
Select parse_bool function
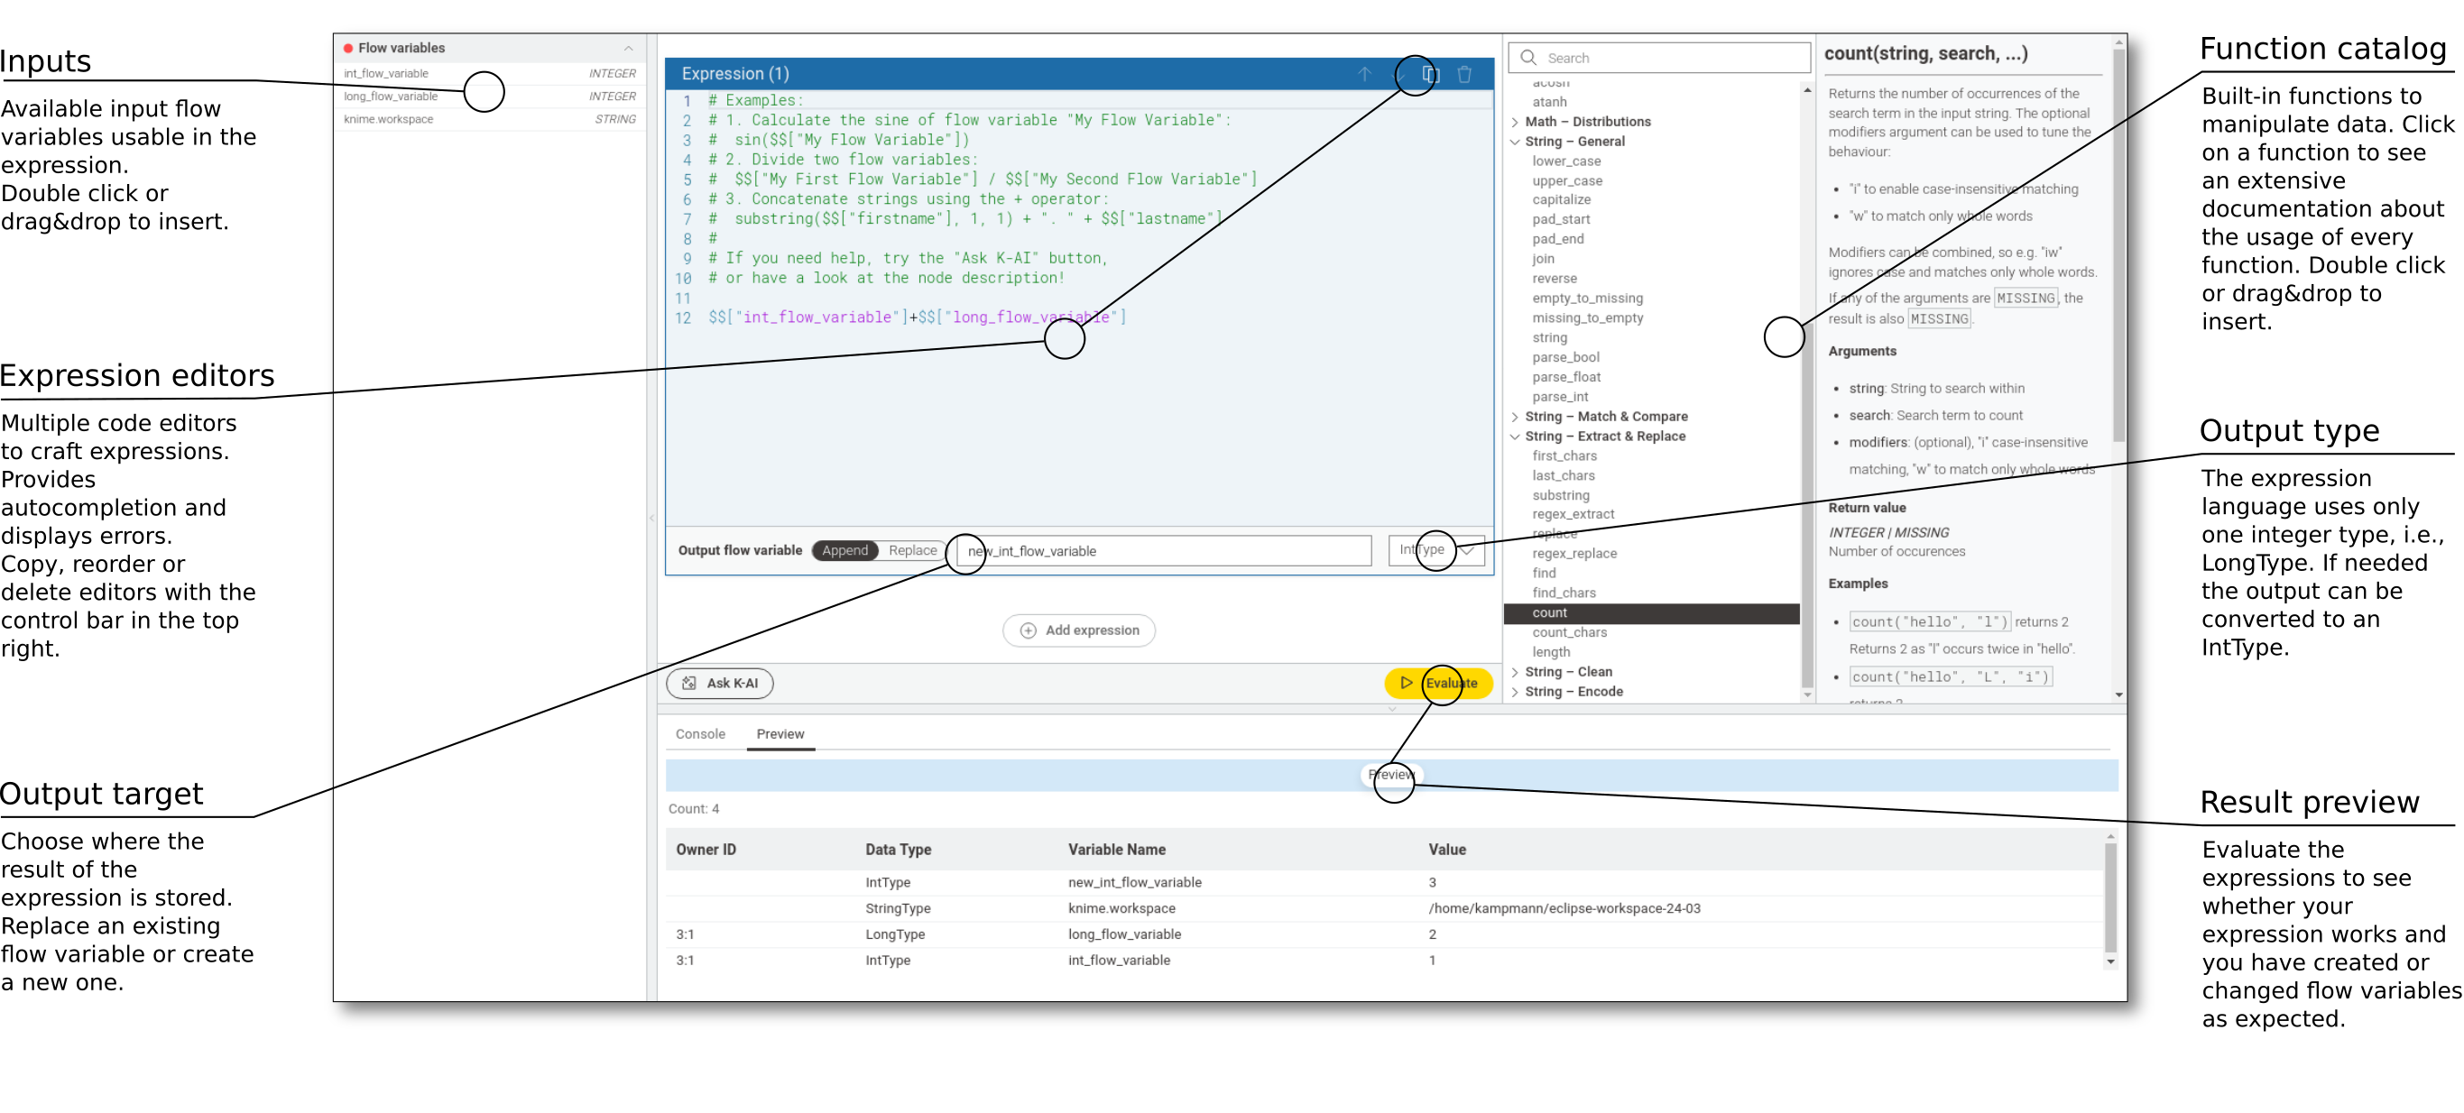[x=1564, y=357]
